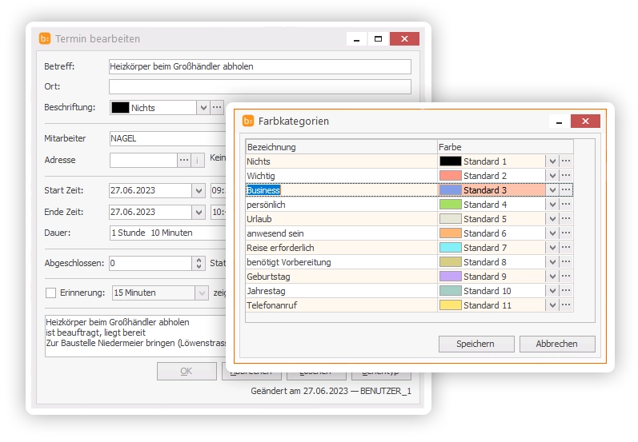
Task: Open color editor ellipsis for Standard 7 row
Action: [x=566, y=248]
